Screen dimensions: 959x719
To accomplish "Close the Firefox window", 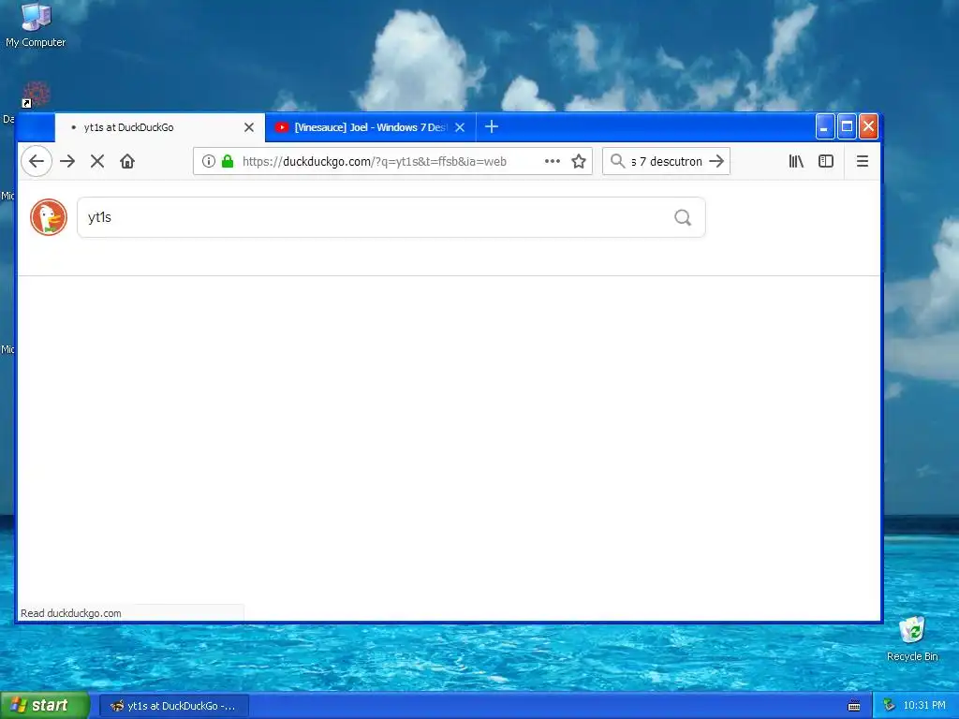I will click(868, 127).
